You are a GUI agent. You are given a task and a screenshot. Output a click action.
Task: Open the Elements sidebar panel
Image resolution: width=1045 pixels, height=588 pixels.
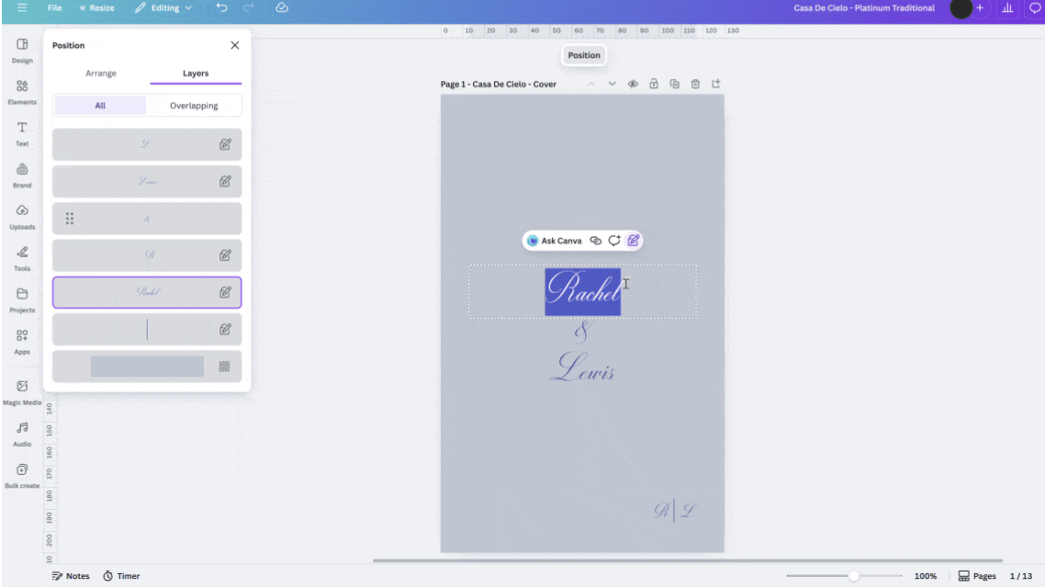point(22,91)
